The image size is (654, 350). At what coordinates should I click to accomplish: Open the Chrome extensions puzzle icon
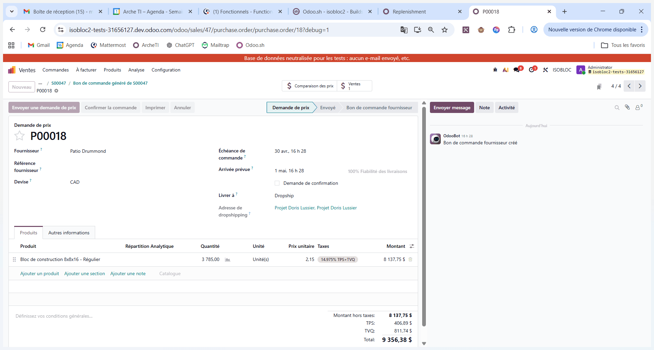pyautogui.click(x=512, y=30)
